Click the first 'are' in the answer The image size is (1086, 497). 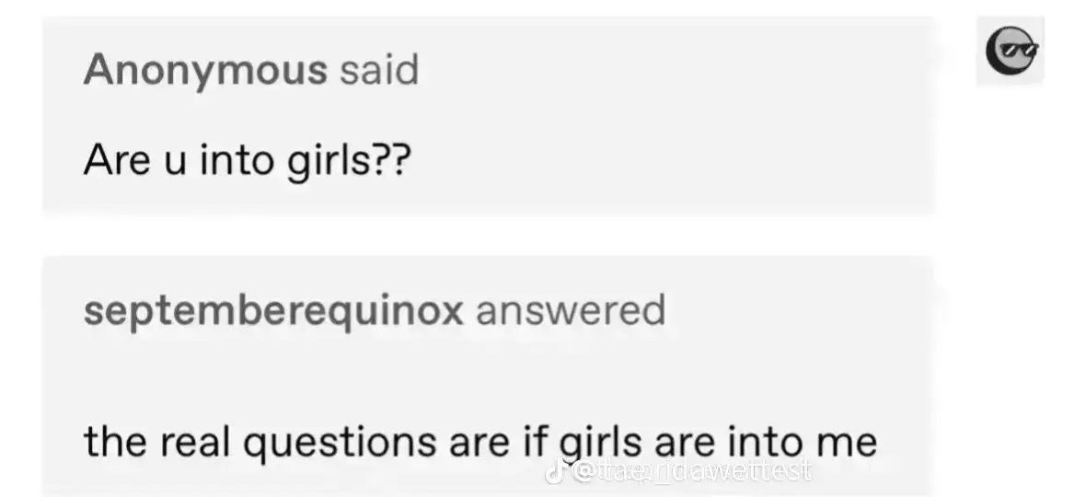click(x=479, y=444)
